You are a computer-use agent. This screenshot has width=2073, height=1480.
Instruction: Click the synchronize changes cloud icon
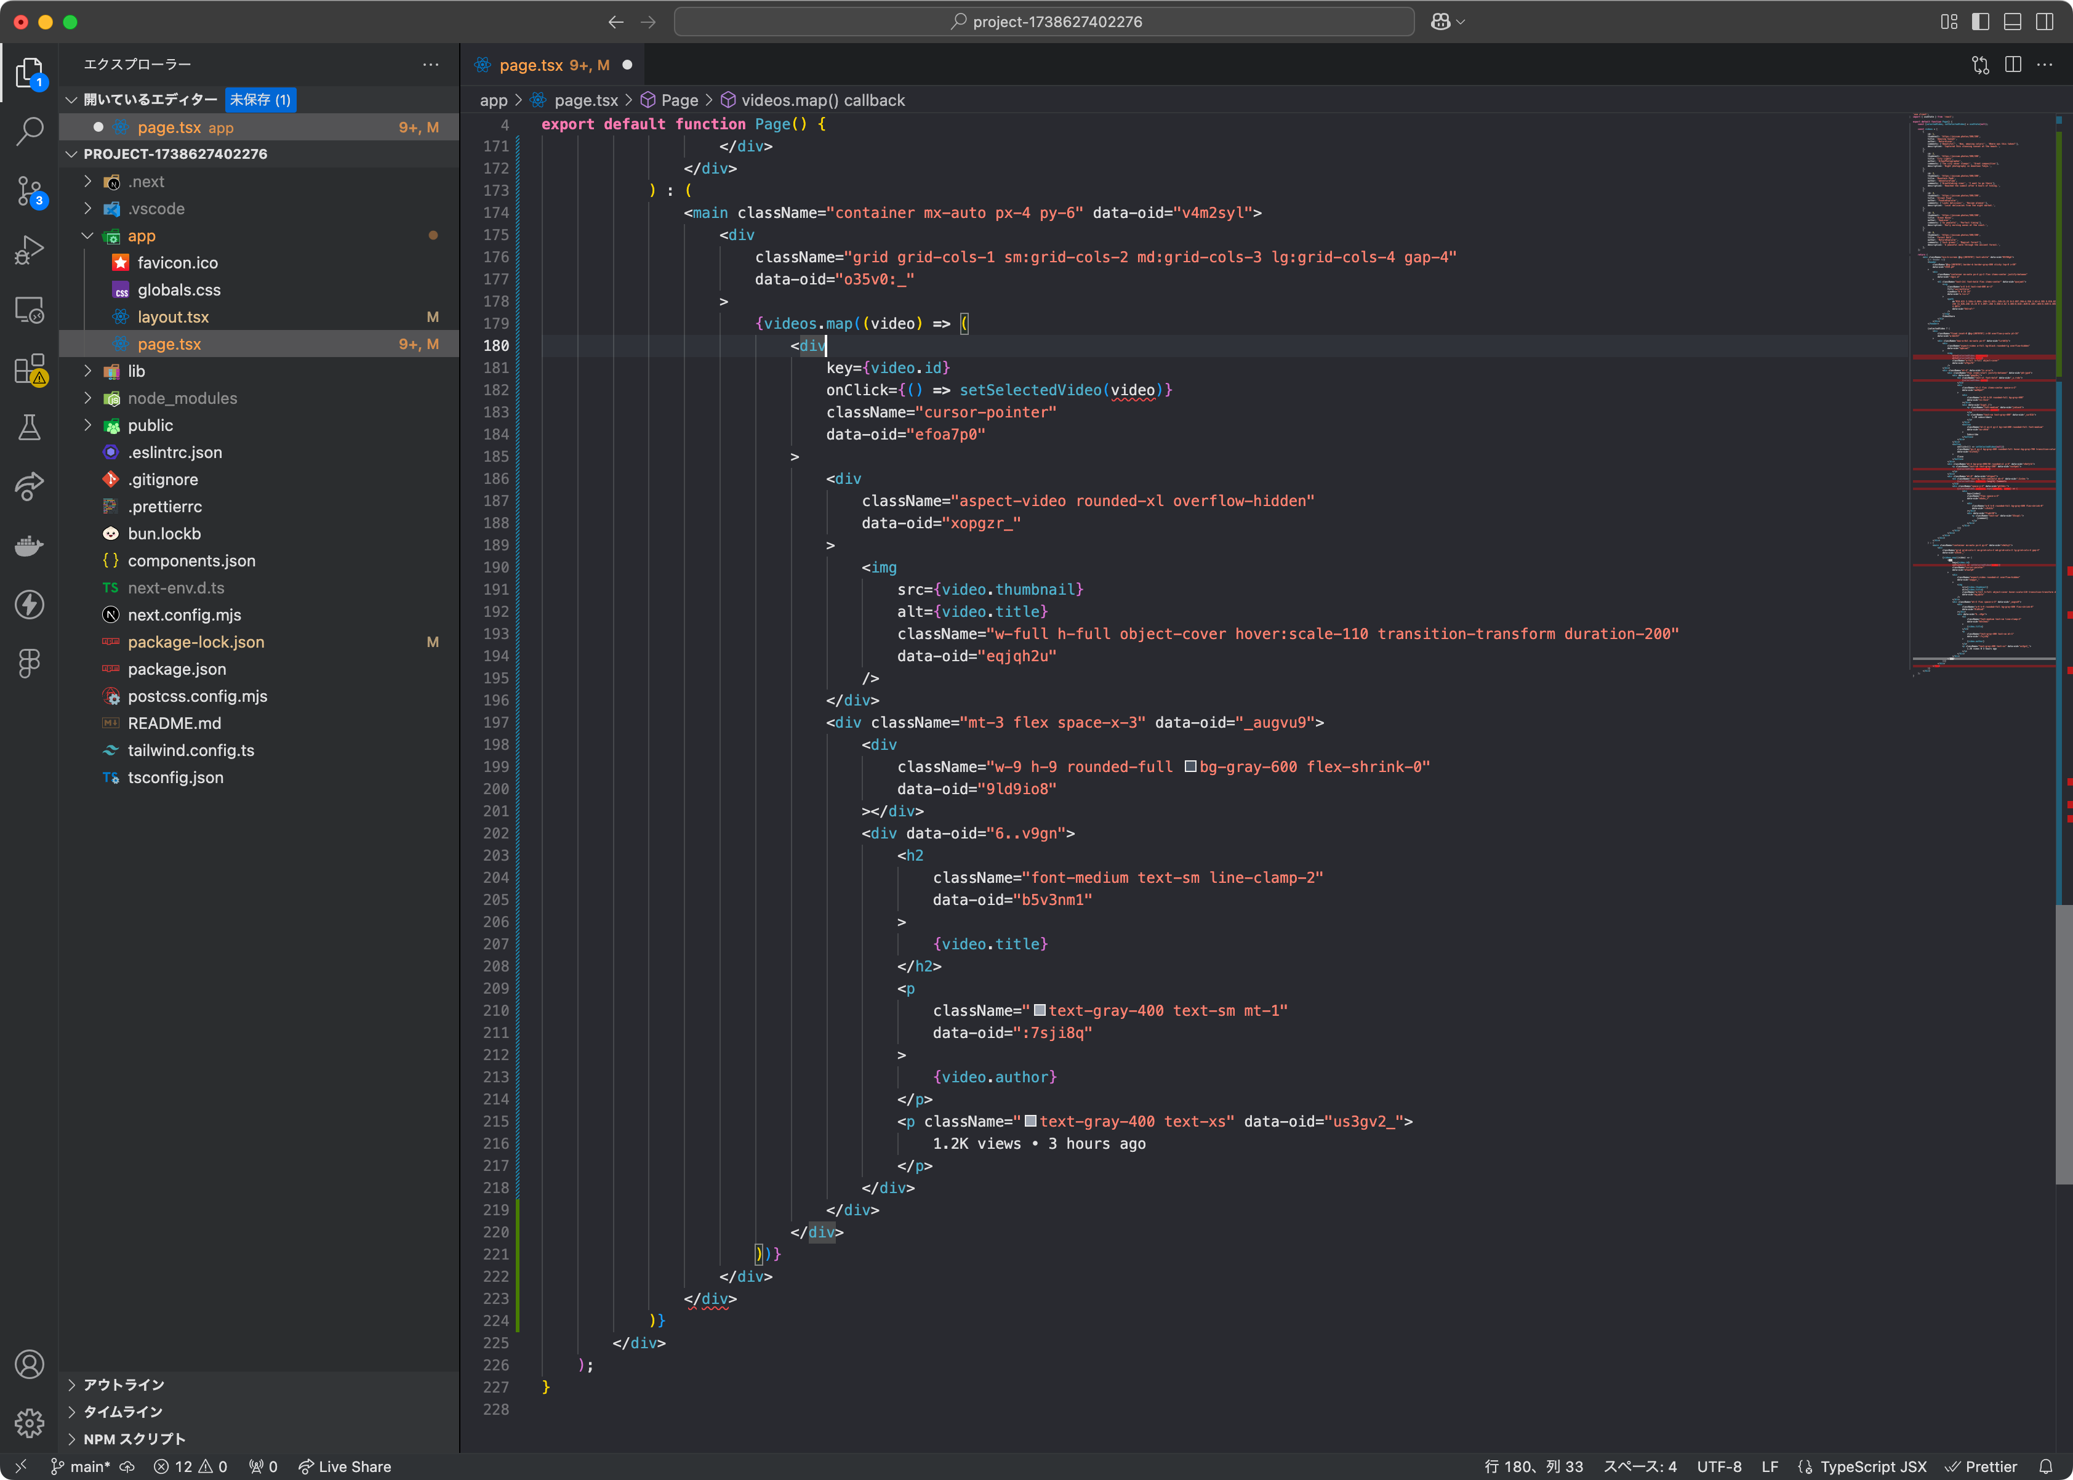click(127, 1466)
